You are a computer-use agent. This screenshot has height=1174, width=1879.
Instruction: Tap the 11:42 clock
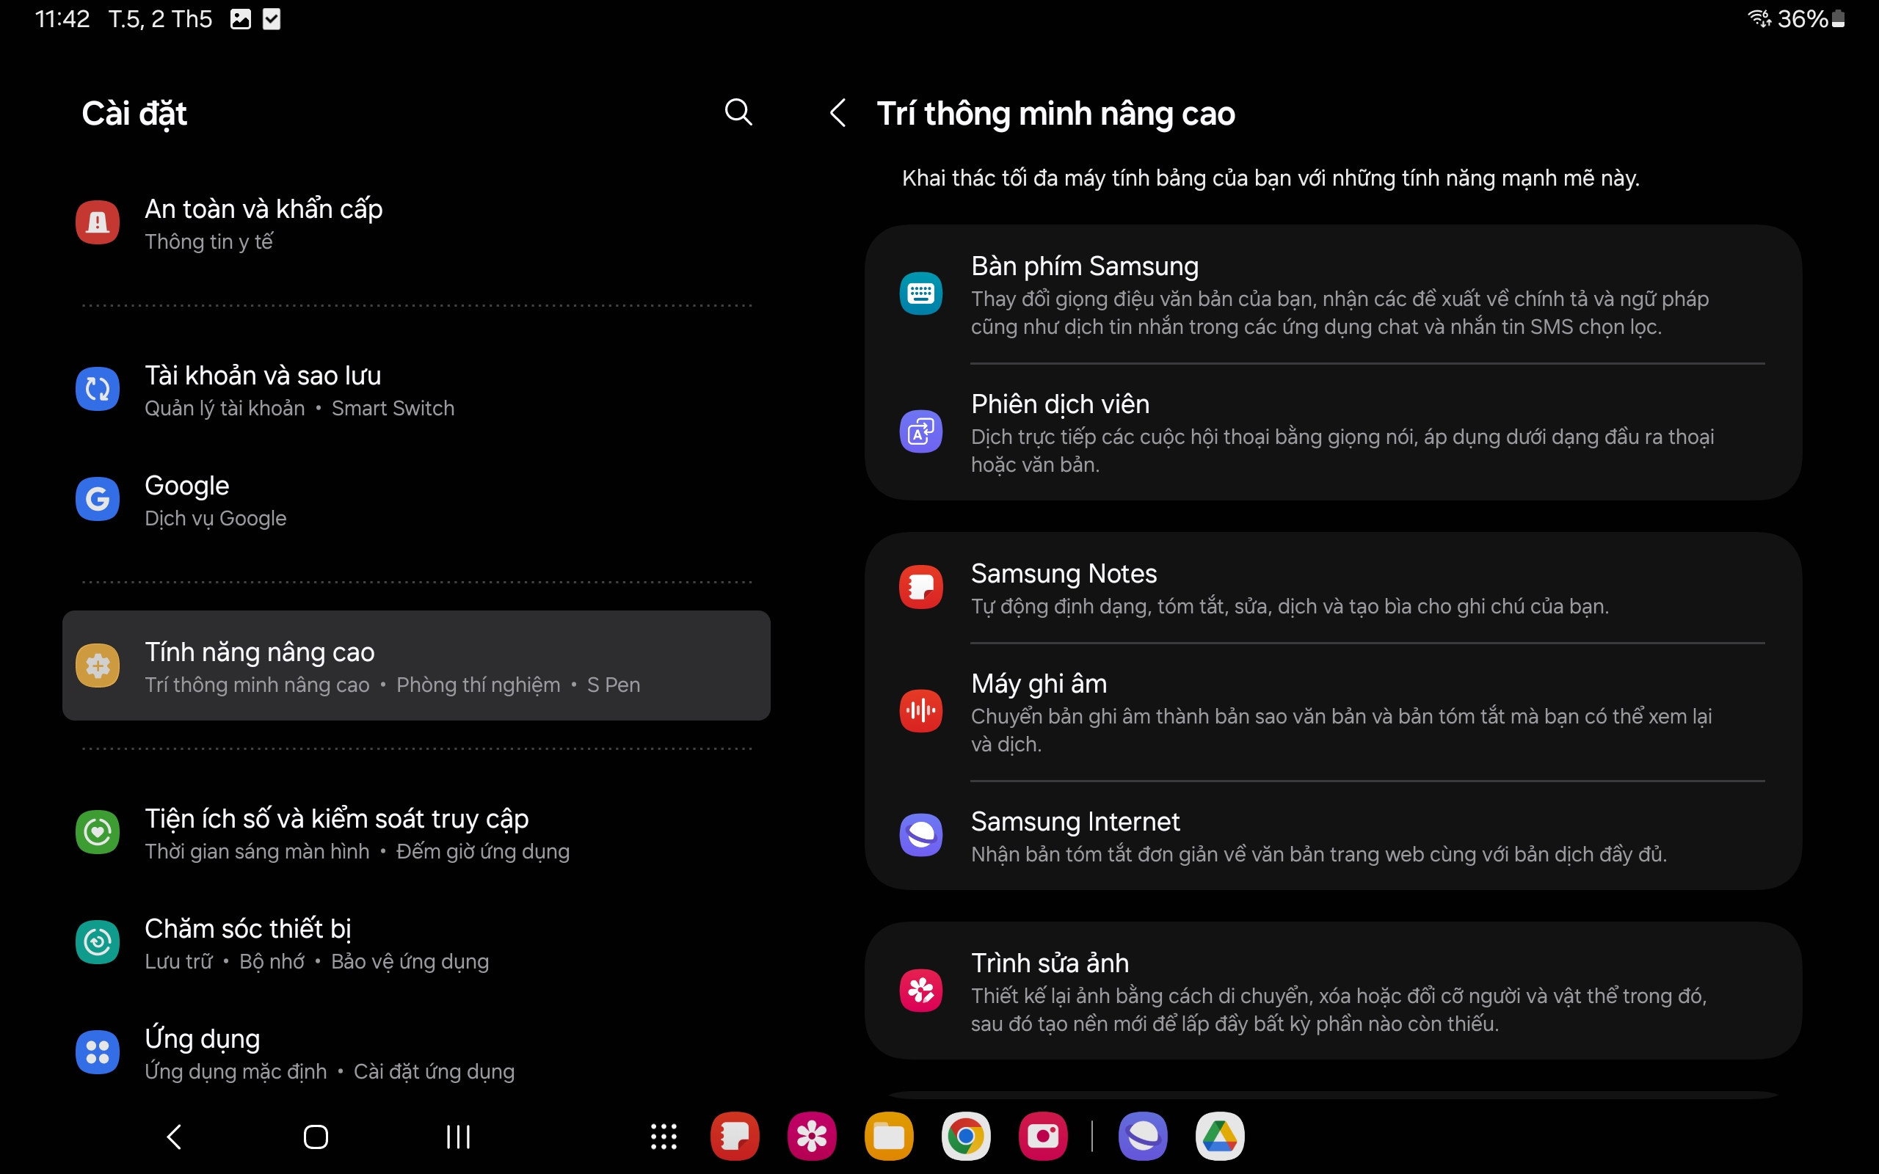(x=63, y=18)
